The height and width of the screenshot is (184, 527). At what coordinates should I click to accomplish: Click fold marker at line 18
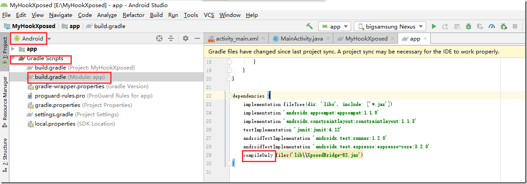(229, 62)
